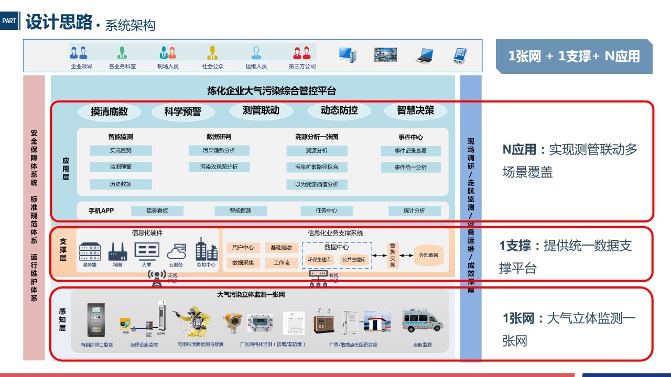The width and height of the screenshot is (671, 377).
Task: Select the pink 安全保障体系统 vertical bar
Action: [34, 217]
